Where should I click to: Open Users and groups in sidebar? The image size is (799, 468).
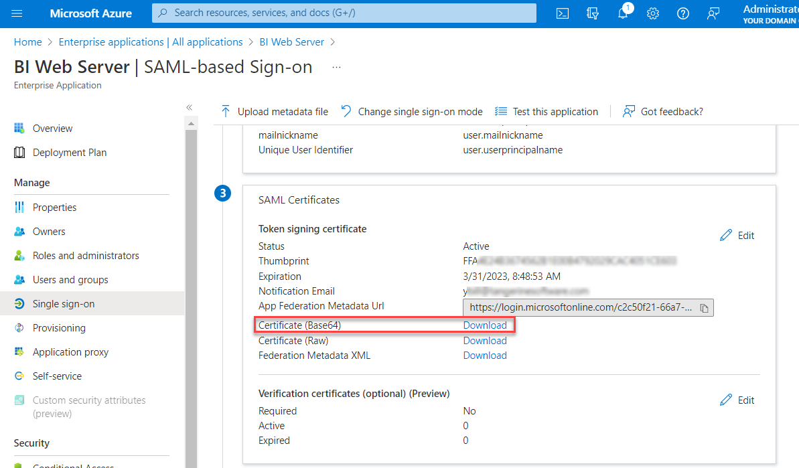tap(70, 280)
